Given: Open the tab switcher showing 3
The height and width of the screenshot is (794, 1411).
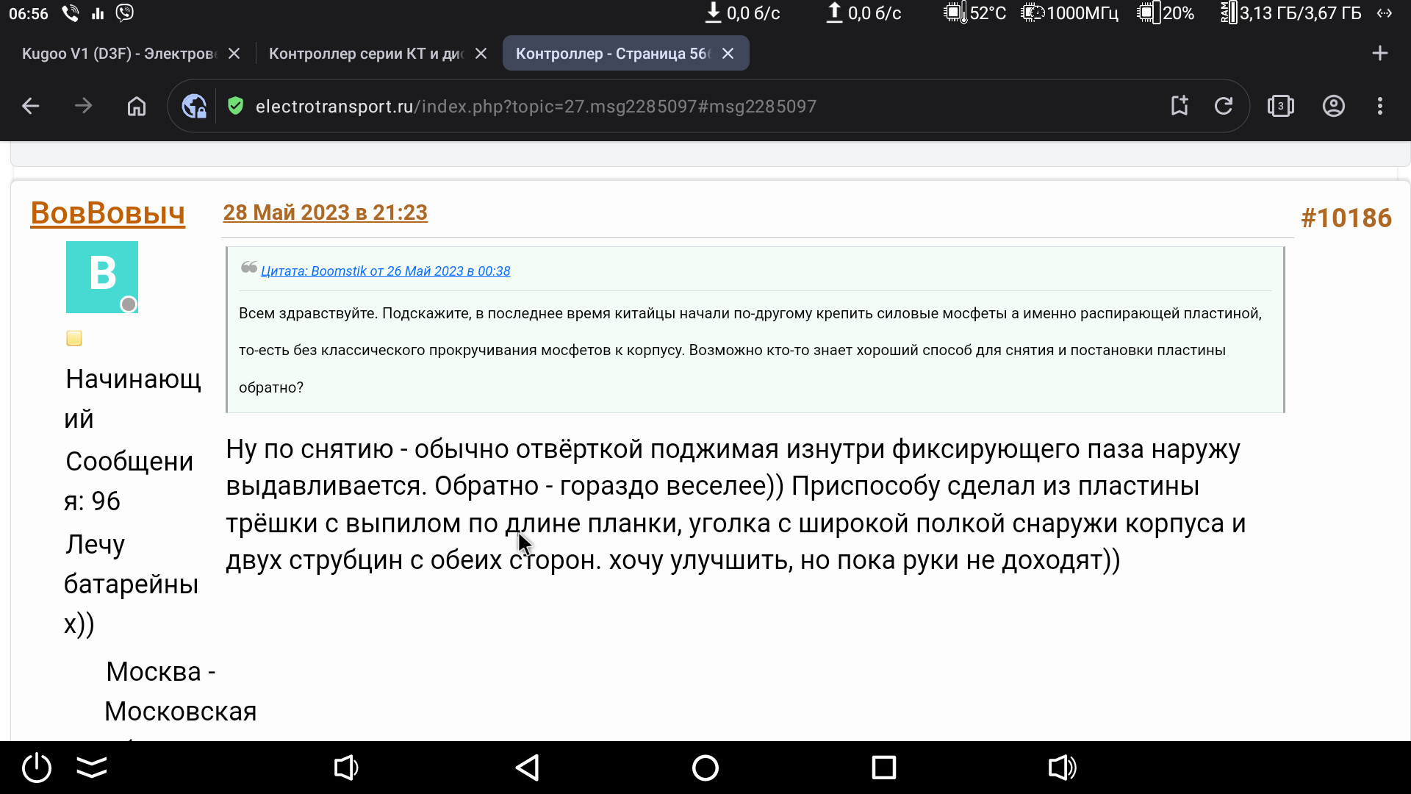Looking at the screenshot, I should pos(1280,106).
